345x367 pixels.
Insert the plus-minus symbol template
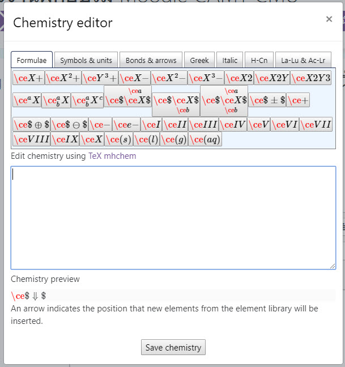click(267, 100)
